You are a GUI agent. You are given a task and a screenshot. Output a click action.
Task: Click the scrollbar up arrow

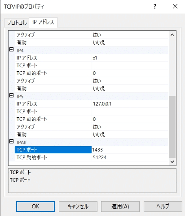point(172,35)
